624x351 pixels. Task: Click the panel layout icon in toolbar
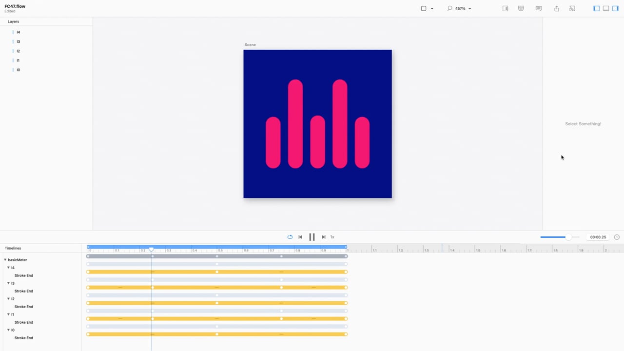(506, 8)
